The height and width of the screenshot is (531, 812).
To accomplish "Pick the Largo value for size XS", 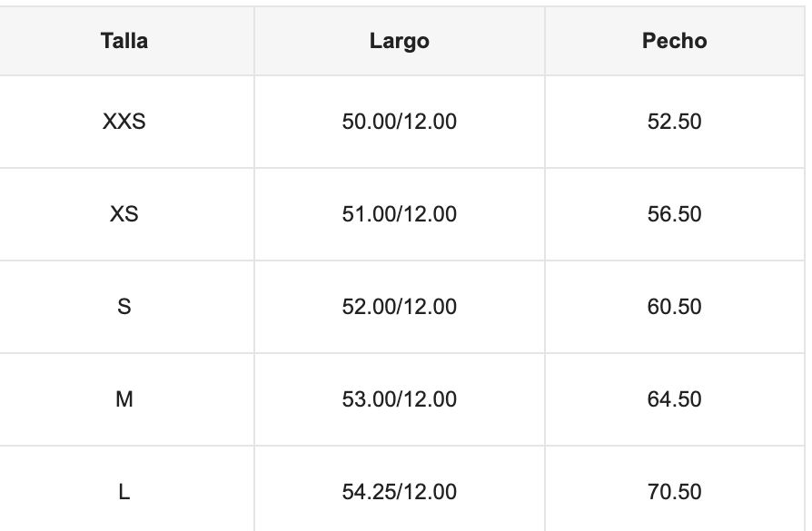I will [x=399, y=214].
